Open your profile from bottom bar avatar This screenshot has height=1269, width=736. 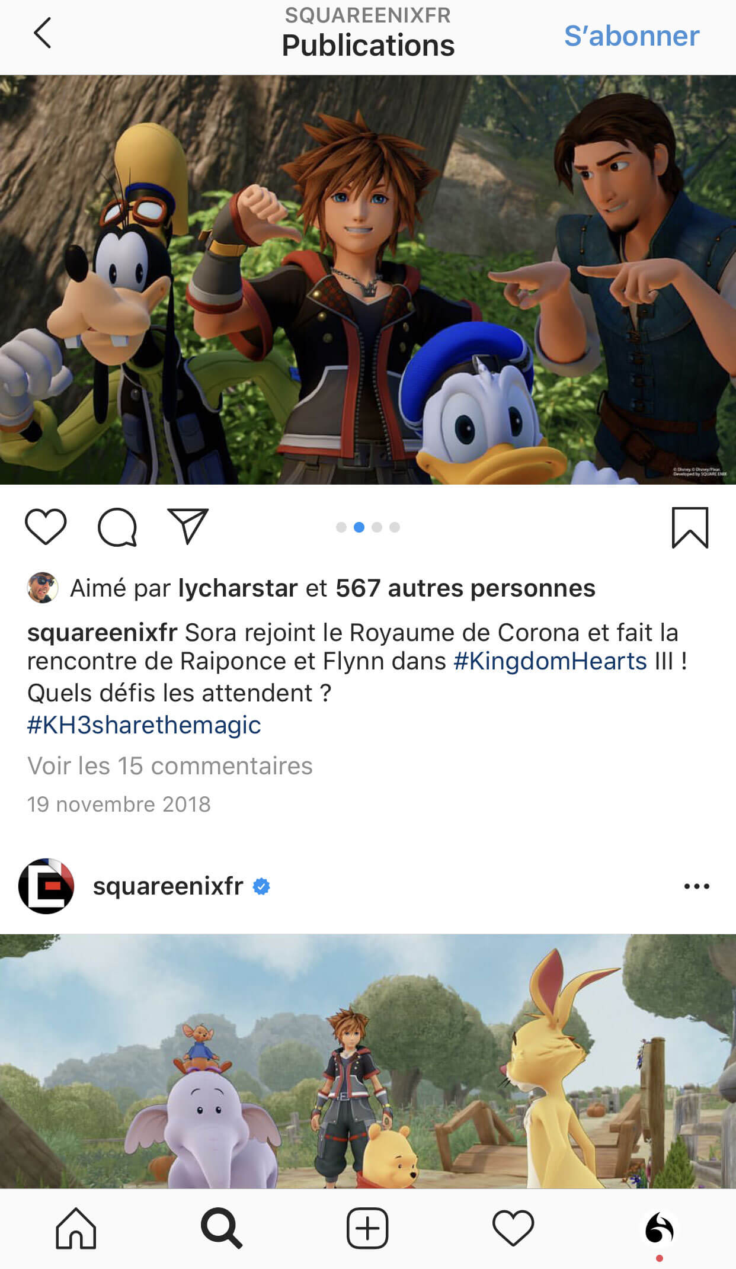pyautogui.click(x=659, y=1228)
